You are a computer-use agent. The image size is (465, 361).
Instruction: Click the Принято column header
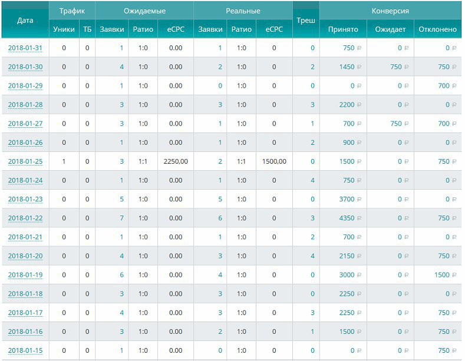pyautogui.click(x=343, y=29)
